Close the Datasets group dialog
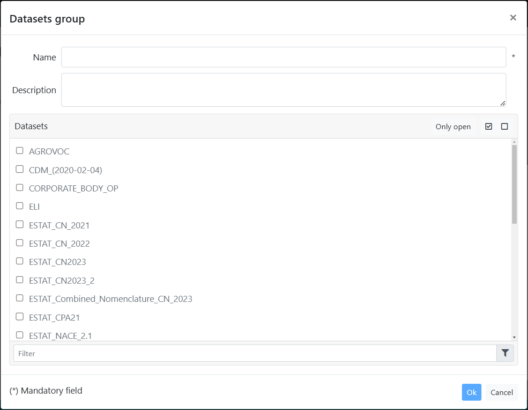 (x=513, y=17)
